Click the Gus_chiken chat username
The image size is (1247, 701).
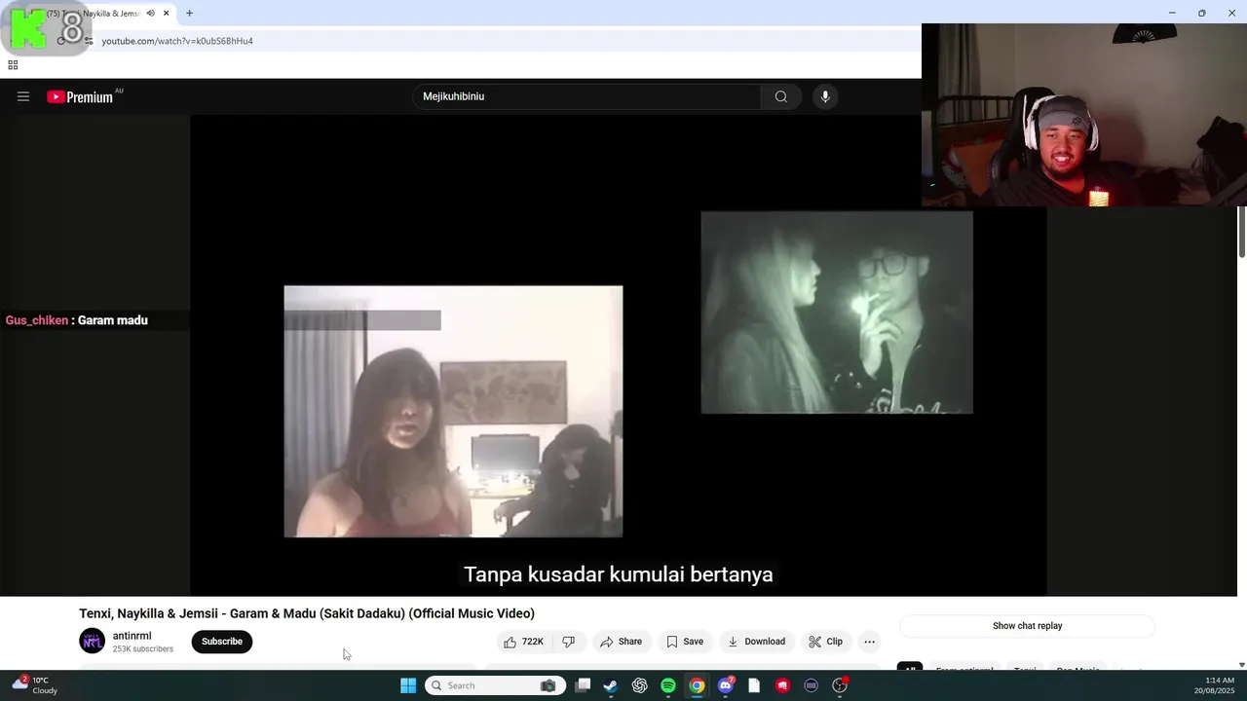click(x=37, y=320)
